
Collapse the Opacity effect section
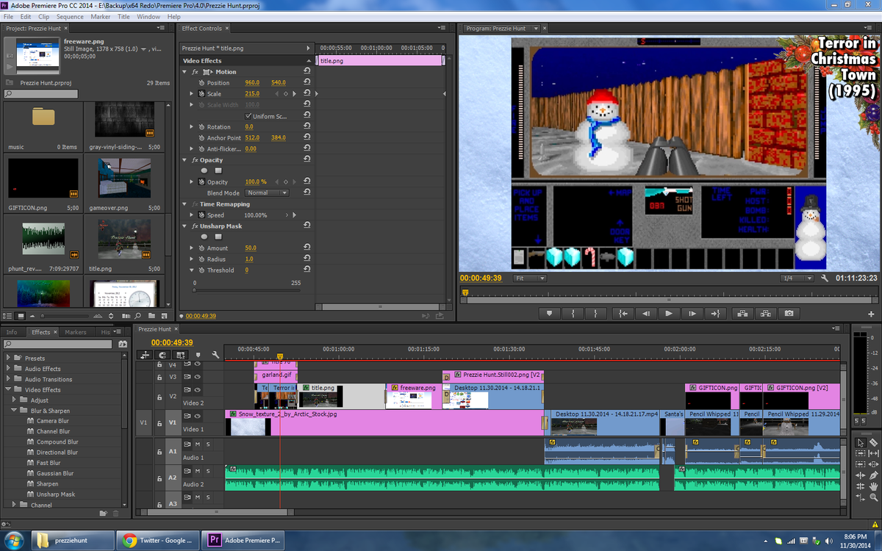(185, 160)
